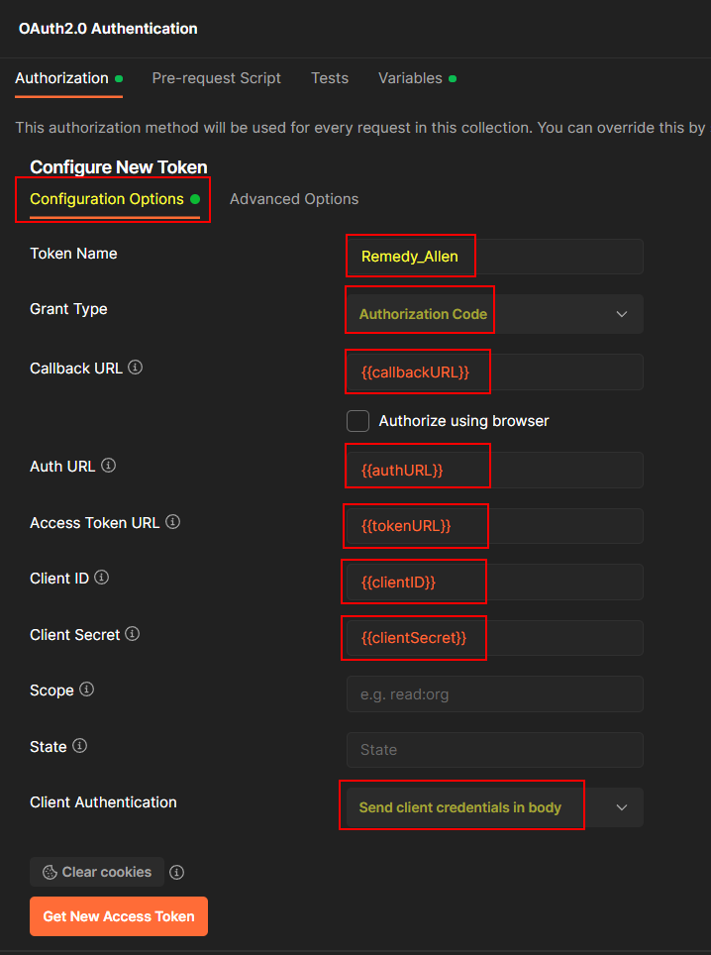711x955 pixels.
Task: Click the info icon next to Clear cookies
Action: tap(176, 872)
